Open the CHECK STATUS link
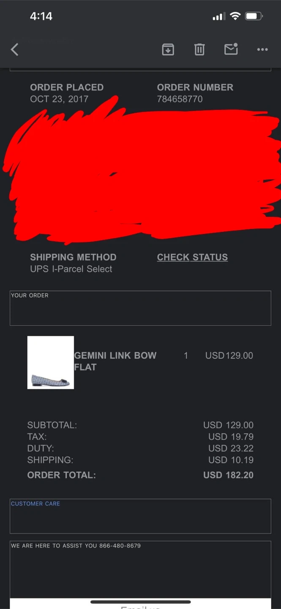Image resolution: width=281 pixels, height=609 pixels. point(192,257)
